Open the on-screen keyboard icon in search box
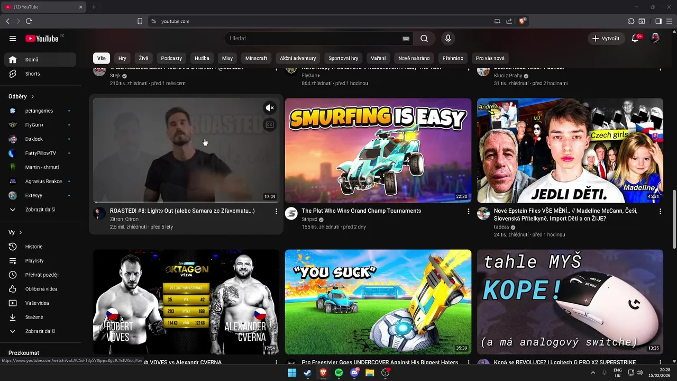Viewport: 677px width, 381px height. [x=406, y=38]
